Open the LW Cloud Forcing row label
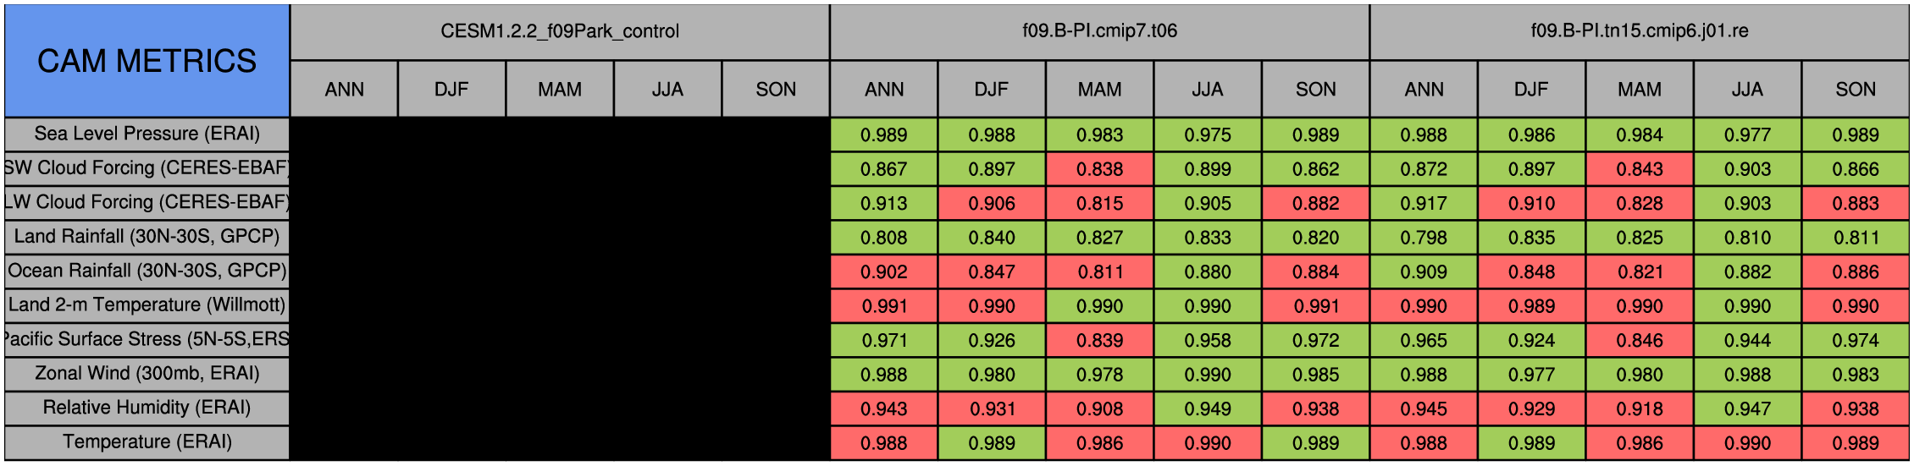This screenshot has width=1914, height=466. [x=147, y=202]
